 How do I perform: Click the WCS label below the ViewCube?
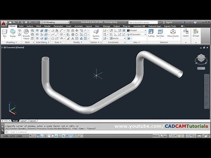click(x=201, y=68)
